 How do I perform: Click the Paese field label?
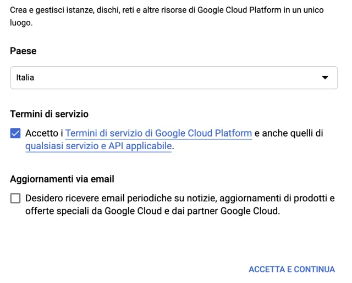23,51
